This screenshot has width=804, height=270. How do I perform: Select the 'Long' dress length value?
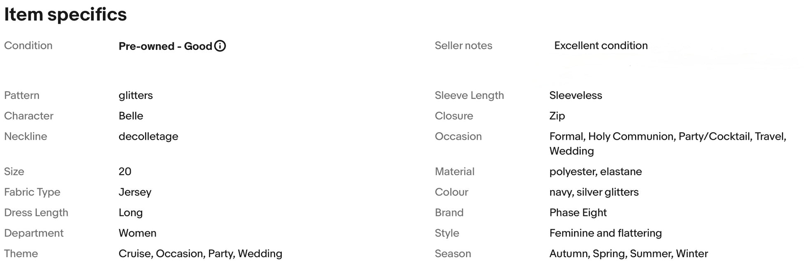click(x=131, y=213)
